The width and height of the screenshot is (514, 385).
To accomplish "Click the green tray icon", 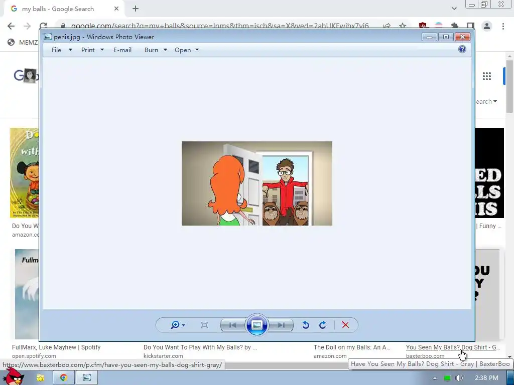I will (x=447, y=378).
